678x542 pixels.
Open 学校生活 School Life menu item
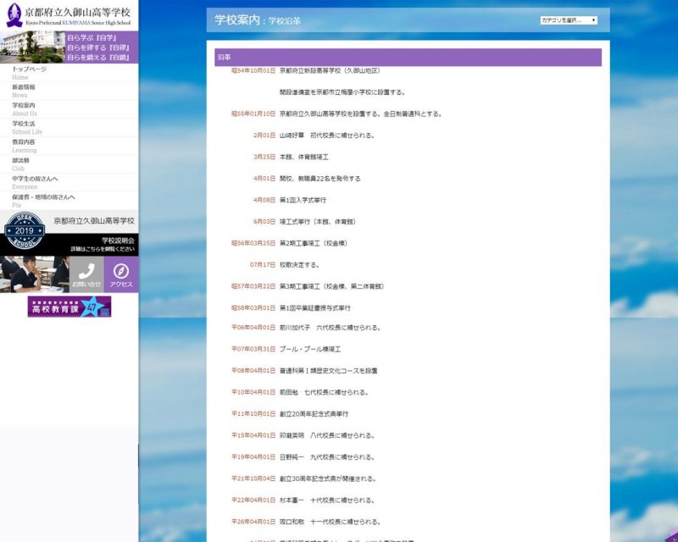tap(27, 127)
